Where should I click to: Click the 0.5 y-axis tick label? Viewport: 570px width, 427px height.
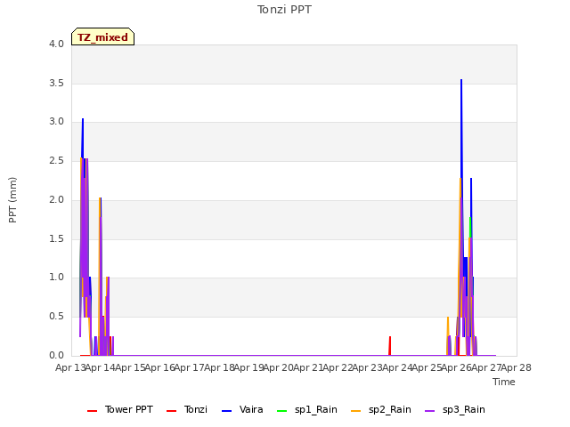(56, 317)
